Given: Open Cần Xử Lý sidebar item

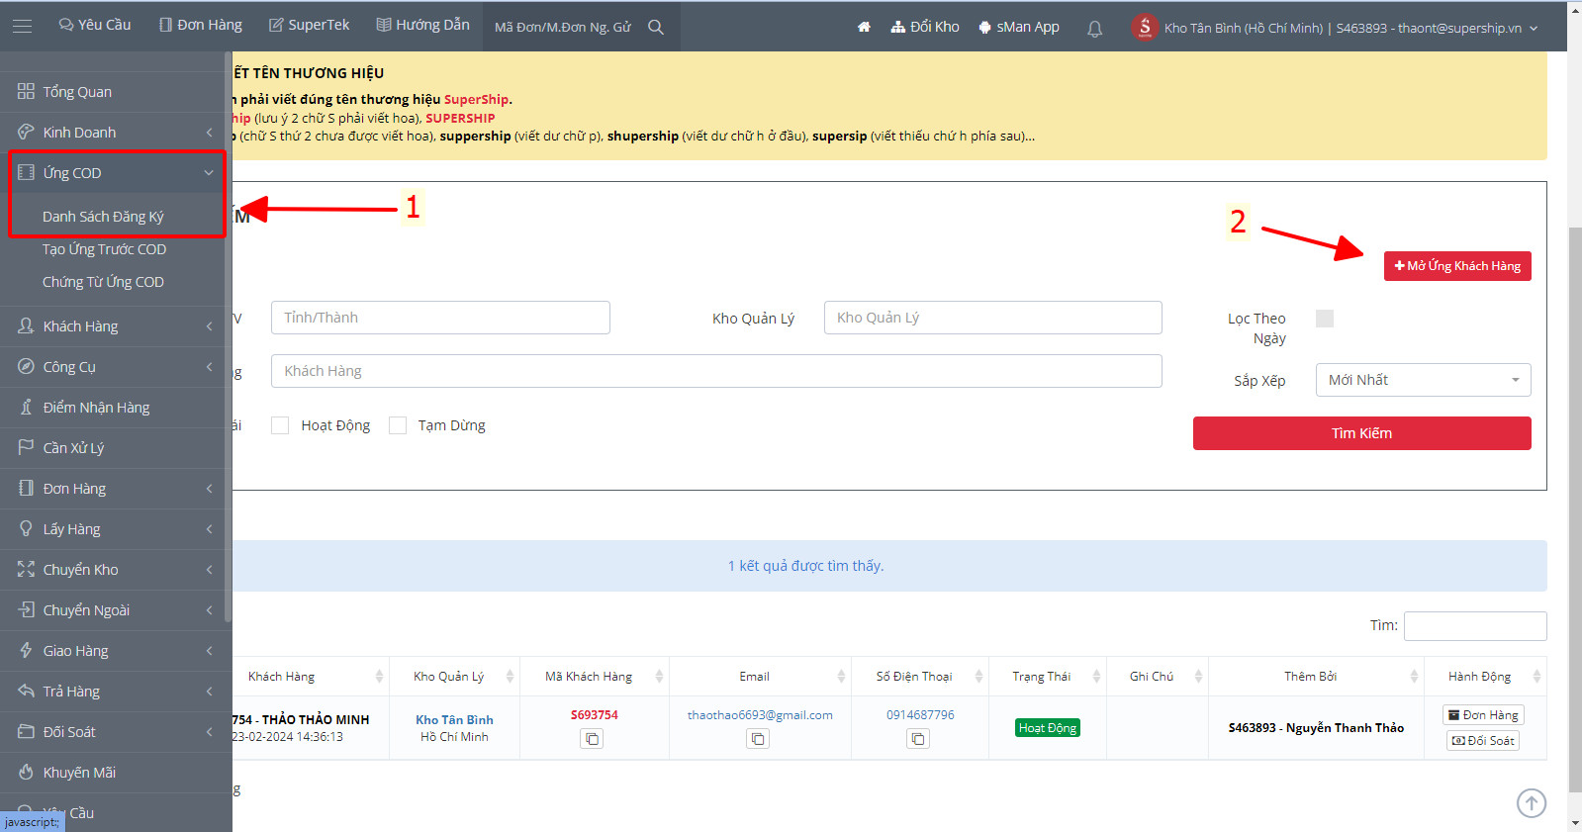Looking at the screenshot, I should 113,448.
